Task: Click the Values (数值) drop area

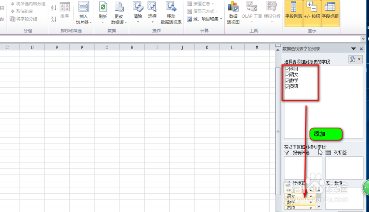Action: 344,198
